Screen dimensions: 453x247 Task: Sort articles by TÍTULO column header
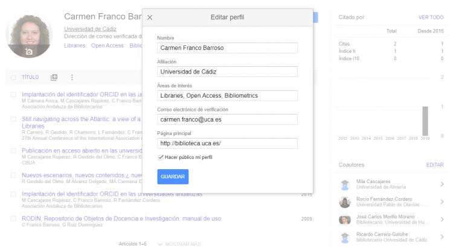click(x=30, y=77)
